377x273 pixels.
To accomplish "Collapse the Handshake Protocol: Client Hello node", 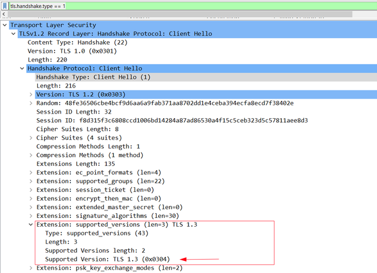I will click(22, 68).
